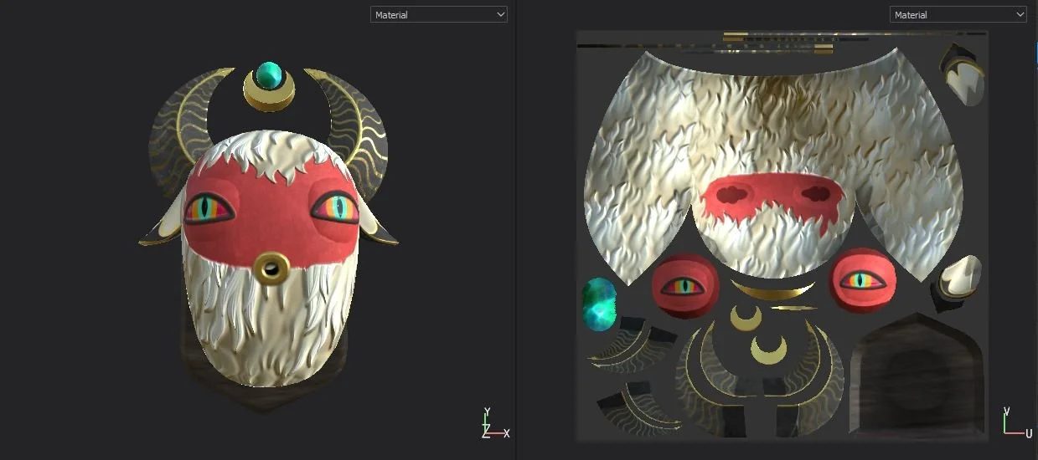Screen dimensions: 1038x460
Task: Select the wooden plaque UV island
Action: tap(917, 373)
